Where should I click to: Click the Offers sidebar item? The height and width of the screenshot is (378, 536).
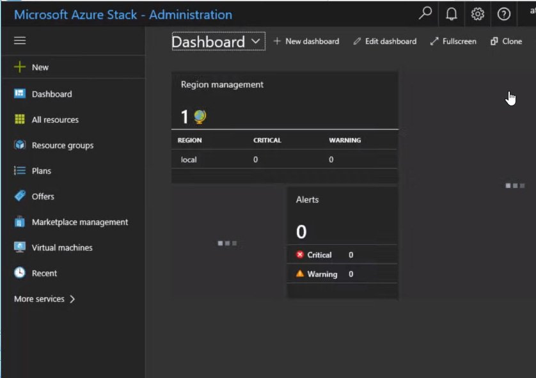tap(42, 196)
